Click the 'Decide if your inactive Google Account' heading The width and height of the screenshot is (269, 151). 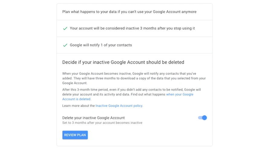[123, 62]
